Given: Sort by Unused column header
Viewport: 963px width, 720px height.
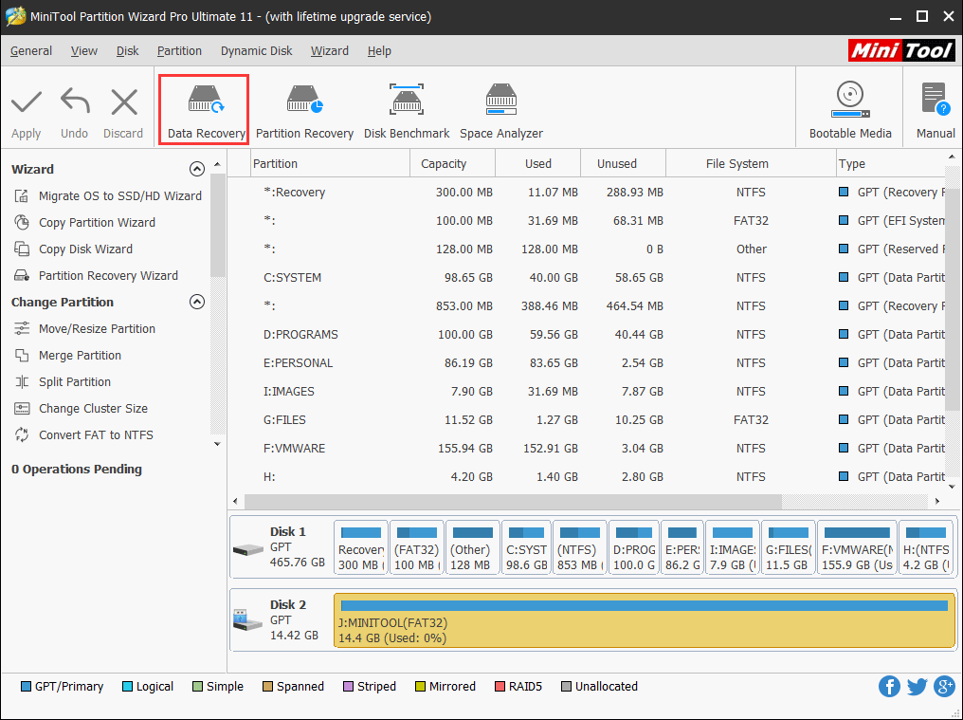Looking at the screenshot, I should point(624,163).
